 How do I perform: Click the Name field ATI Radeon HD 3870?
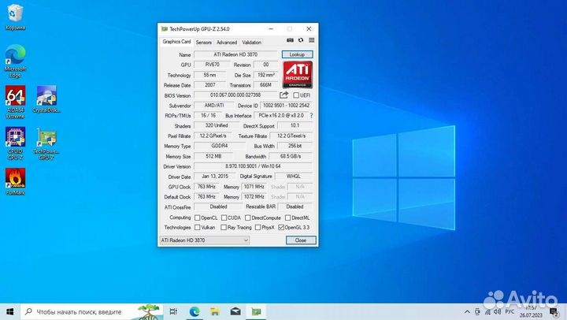coord(235,54)
